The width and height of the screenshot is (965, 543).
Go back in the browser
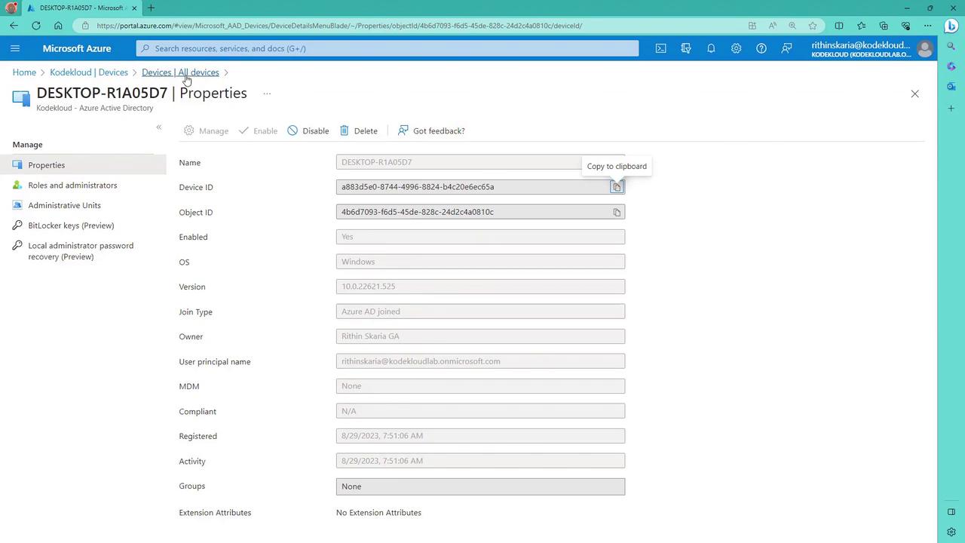[x=14, y=26]
